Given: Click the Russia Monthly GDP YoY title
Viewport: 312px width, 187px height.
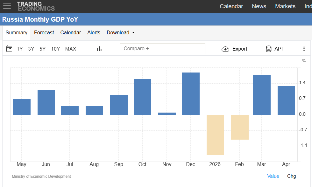Looking at the screenshot, I should tap(40, 19).
